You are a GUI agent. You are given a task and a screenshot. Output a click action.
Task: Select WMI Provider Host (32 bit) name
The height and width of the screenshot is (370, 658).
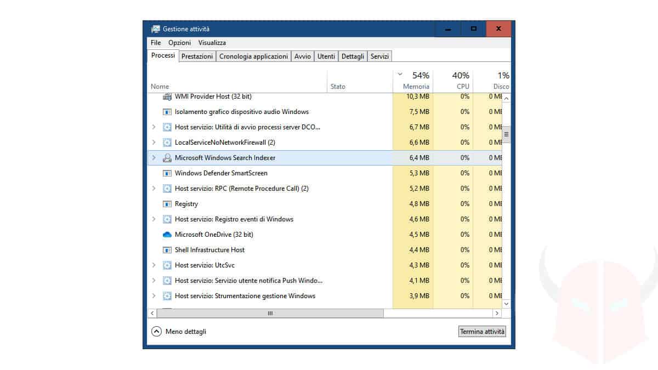point(213,96)
